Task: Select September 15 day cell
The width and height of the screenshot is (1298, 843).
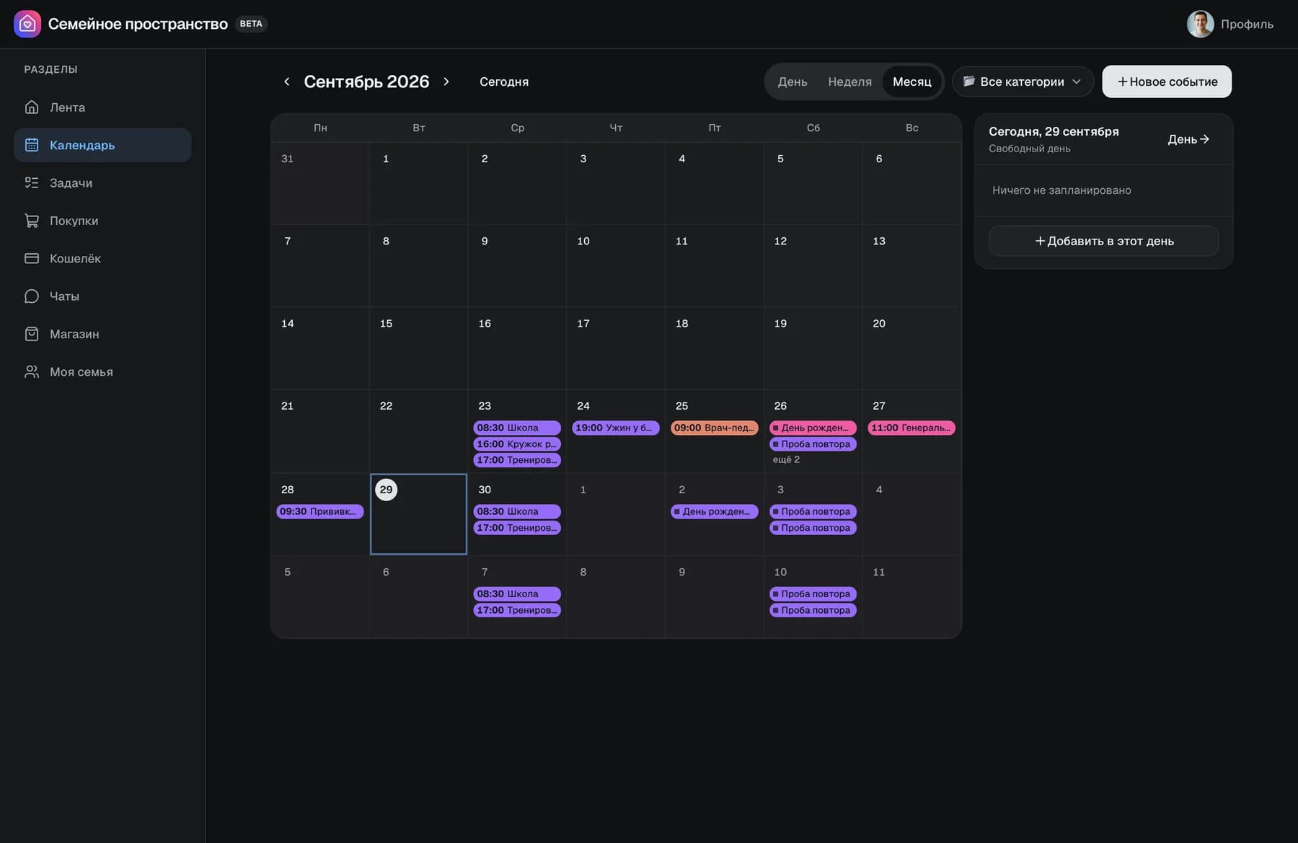Action: [x=418, y=348]
